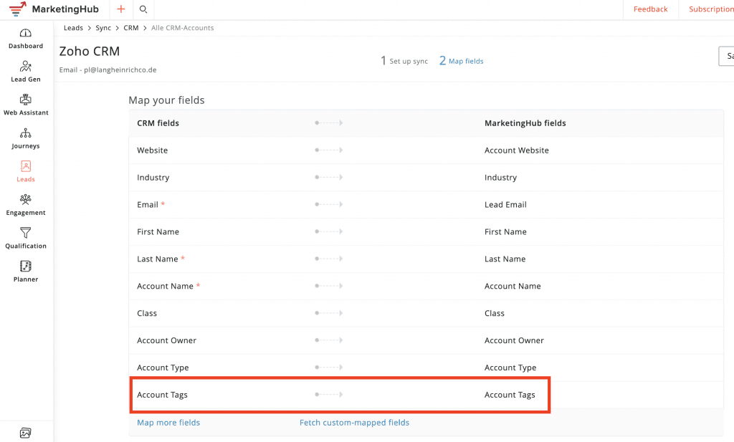This screenshot has height=442, width=734.
Task: Click the Account Owner CRM field cell
Action: (166, 340)
